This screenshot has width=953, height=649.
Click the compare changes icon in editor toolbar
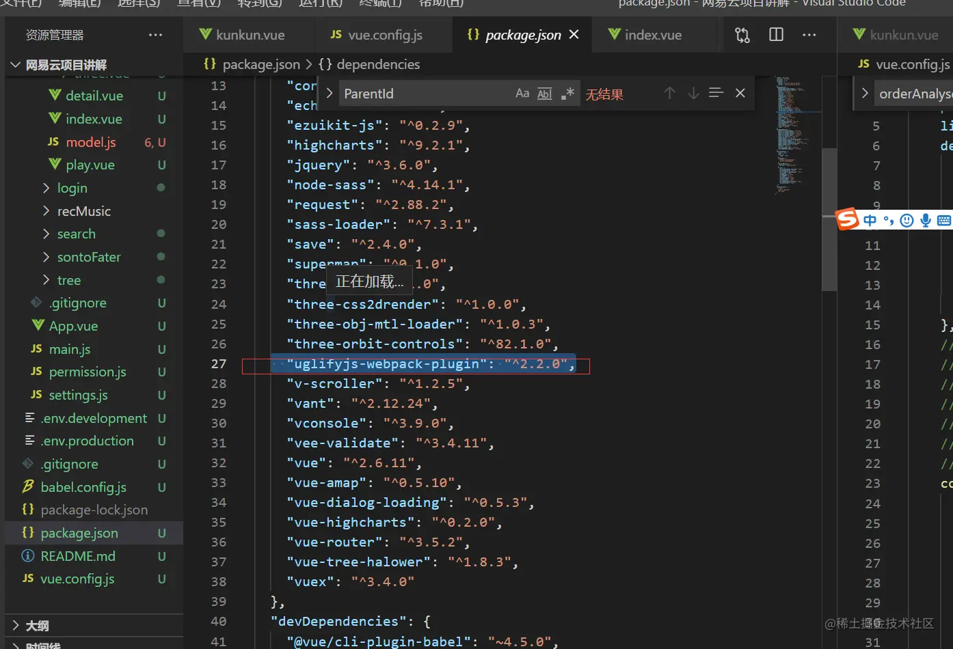[x=742, y=35]
